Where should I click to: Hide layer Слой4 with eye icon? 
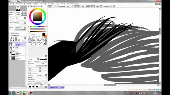point(11,48)
